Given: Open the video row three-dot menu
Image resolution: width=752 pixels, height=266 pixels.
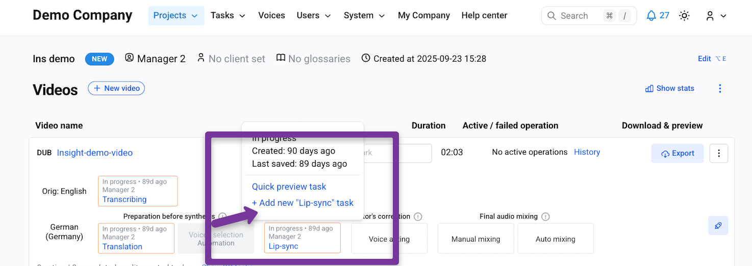Looking at the screenshot, I should pyautogui.click(x=719, y=153).
